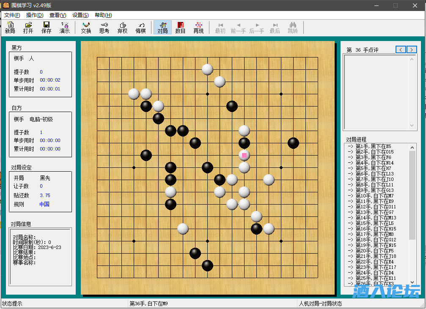The image size is (426, 309).
Task: Toggle 再现 replay mode
Action: tap(198, 27)
